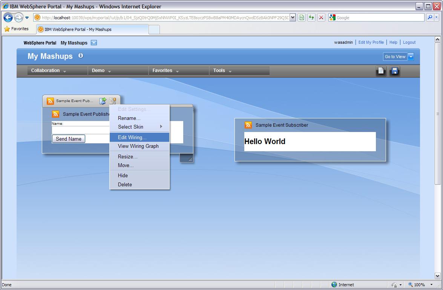Click the publisher widget wiring arrow icon
The width and height of the screenshot is (443, 290).
[x=103, y=101]
